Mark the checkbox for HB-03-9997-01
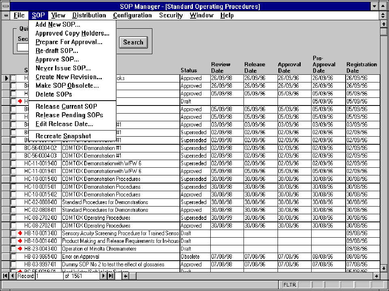The width and height of the screenshot is (389, 291). (x=13, y=264)
